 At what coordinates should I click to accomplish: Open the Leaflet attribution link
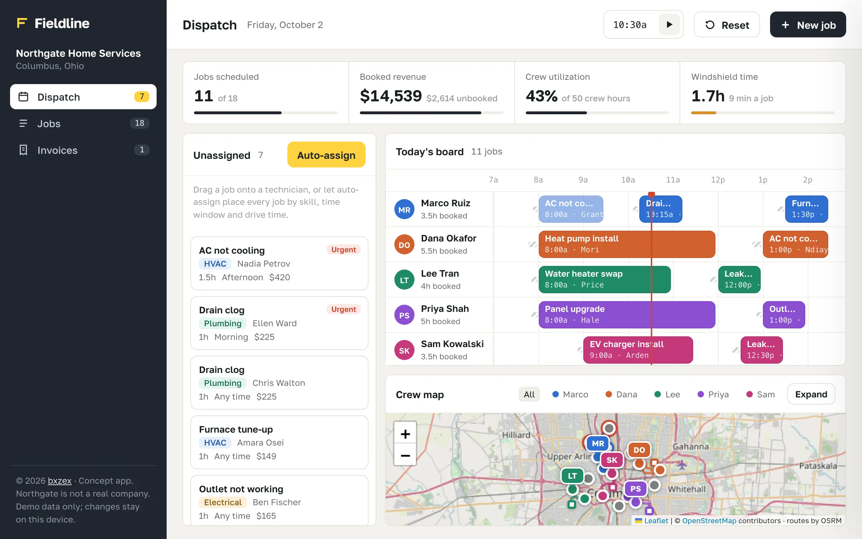point(656,520)
